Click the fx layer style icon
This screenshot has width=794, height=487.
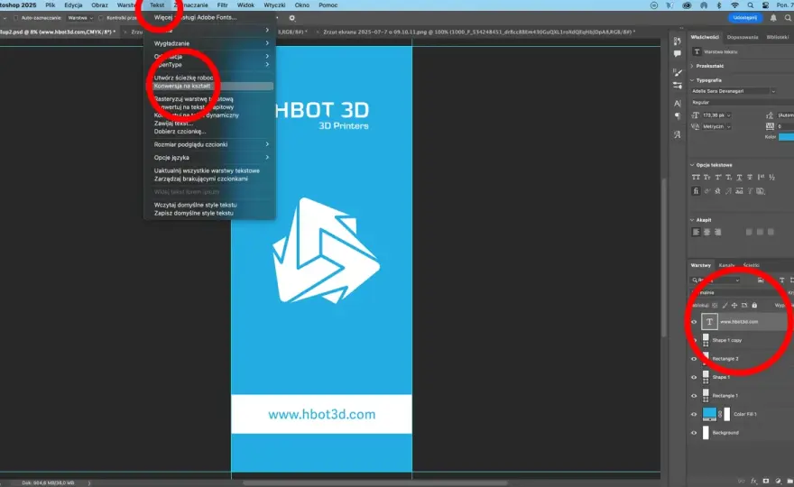pos(753,481)
